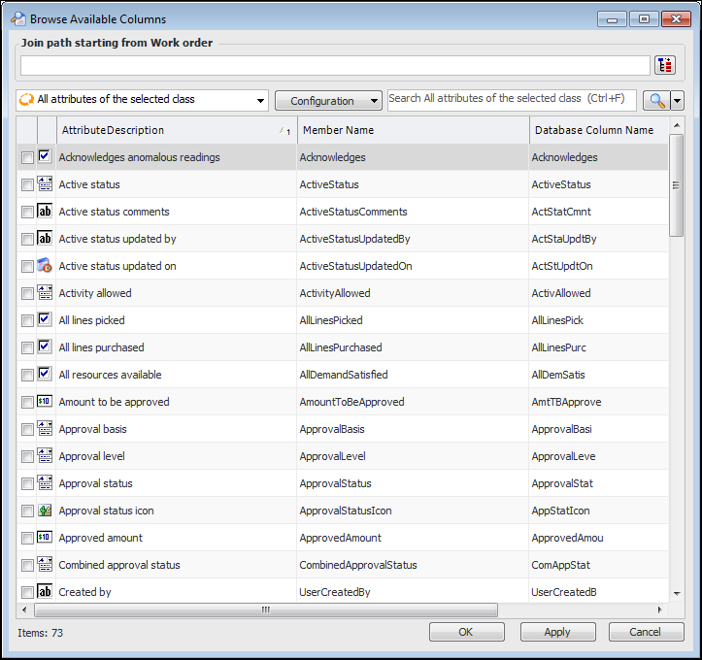This screenshot has width=702, height=660.
Task: Click the boolean icon for All lines picked
Action: point(45,320)
